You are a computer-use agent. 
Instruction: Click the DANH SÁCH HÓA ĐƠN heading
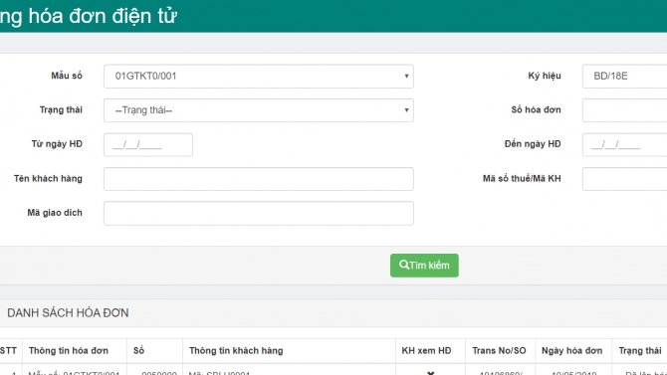click(68, 313)
